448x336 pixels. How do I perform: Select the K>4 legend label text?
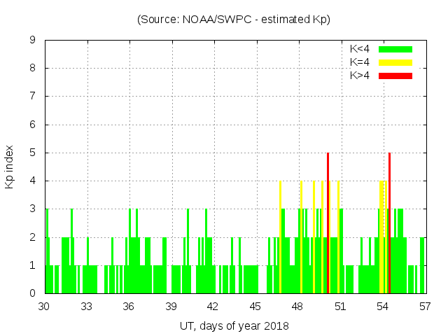tap(360, 76)
